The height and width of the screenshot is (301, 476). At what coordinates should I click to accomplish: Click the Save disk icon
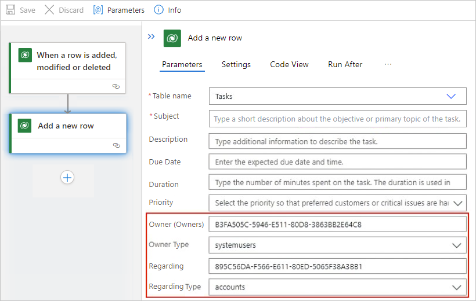(10, 10)
